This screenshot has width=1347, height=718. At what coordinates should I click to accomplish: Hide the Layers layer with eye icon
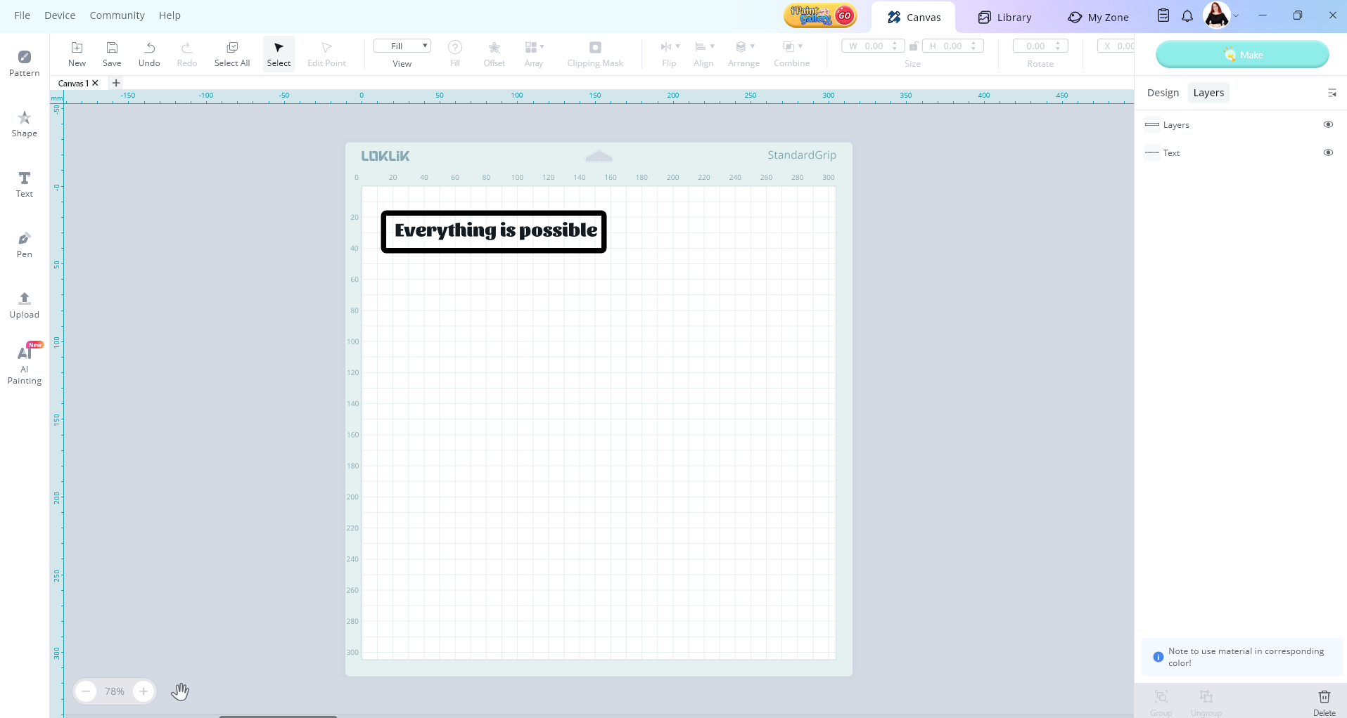1328,124
